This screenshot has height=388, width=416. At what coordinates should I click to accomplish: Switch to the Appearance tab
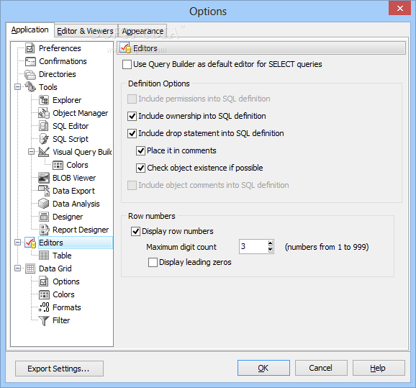click(x=143, y=31)
